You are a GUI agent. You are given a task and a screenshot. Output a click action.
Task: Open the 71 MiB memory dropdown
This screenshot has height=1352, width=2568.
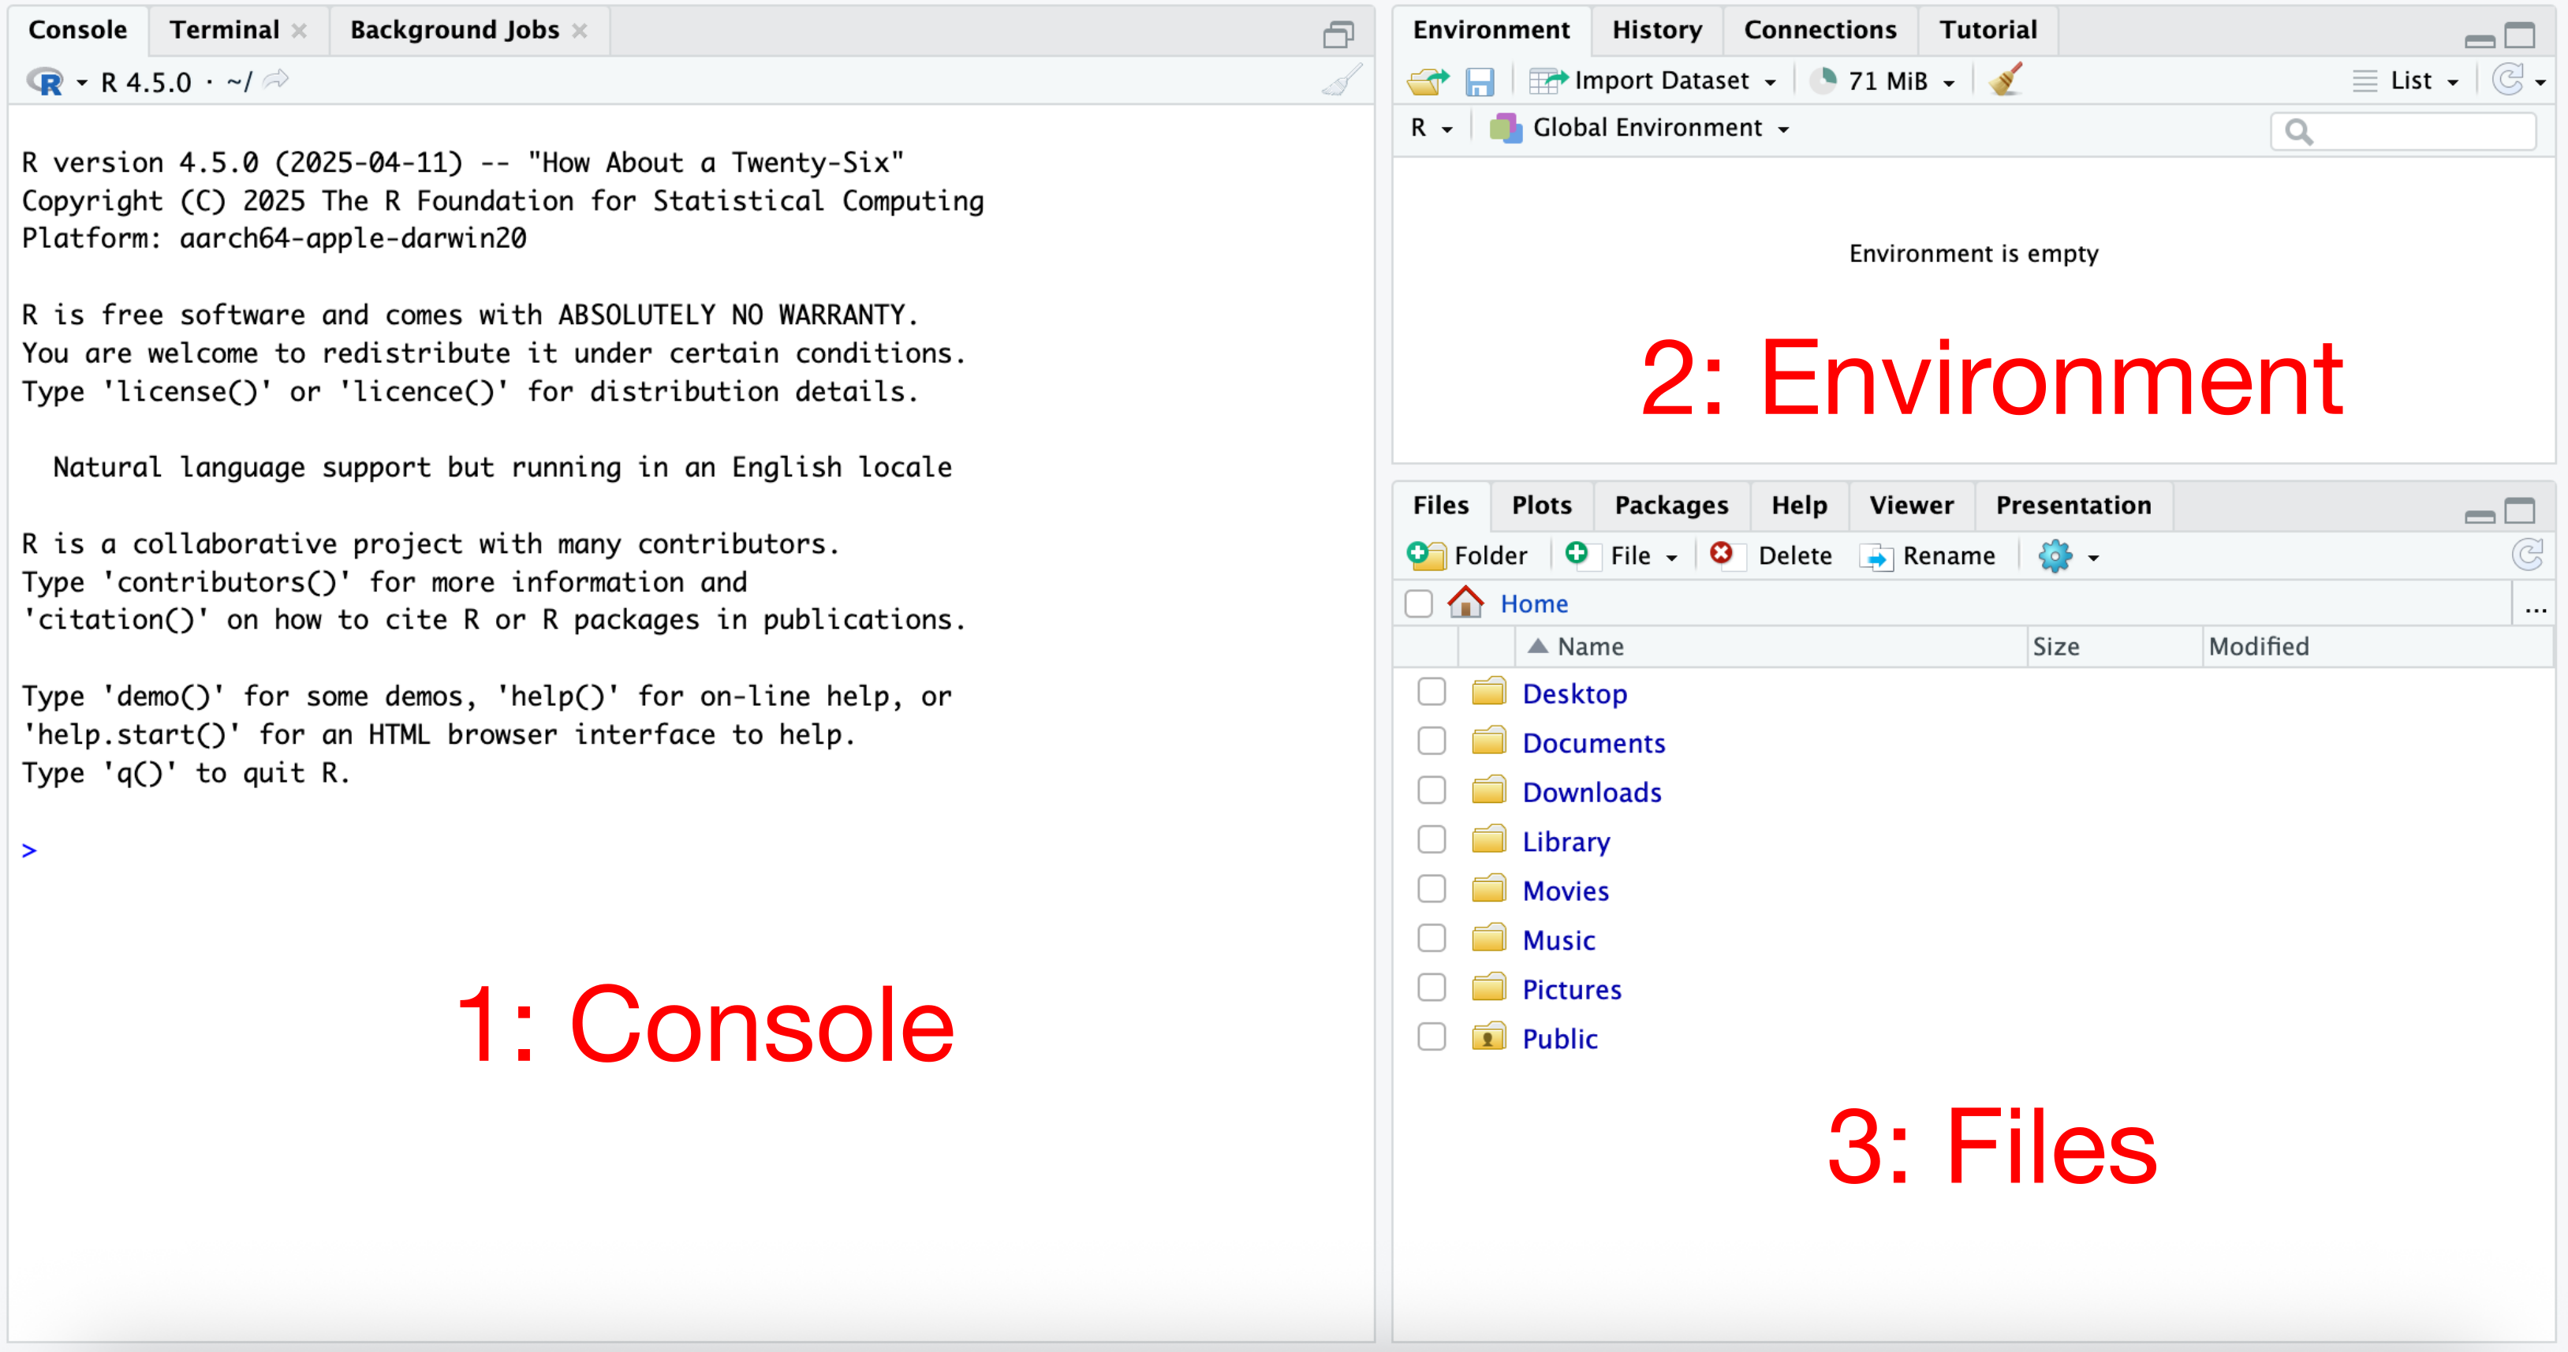coord(1949,83)
